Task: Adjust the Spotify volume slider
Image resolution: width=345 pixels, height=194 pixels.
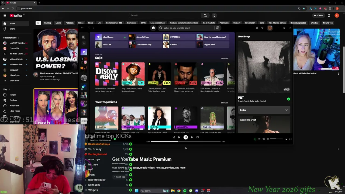Action: tap(276, 139)
